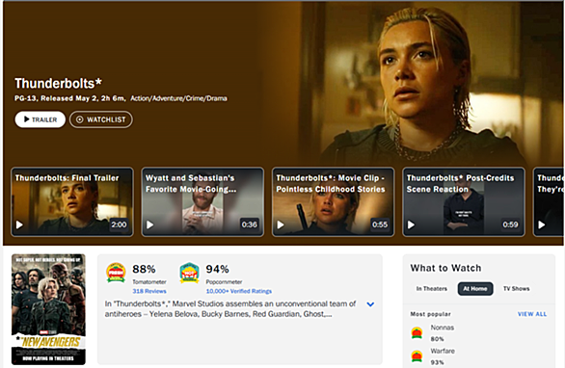Click the Certified Fresh Tomatometer icon
This screenshot has height=368, width=565.
pyautogui.click(x=116, y=273)
